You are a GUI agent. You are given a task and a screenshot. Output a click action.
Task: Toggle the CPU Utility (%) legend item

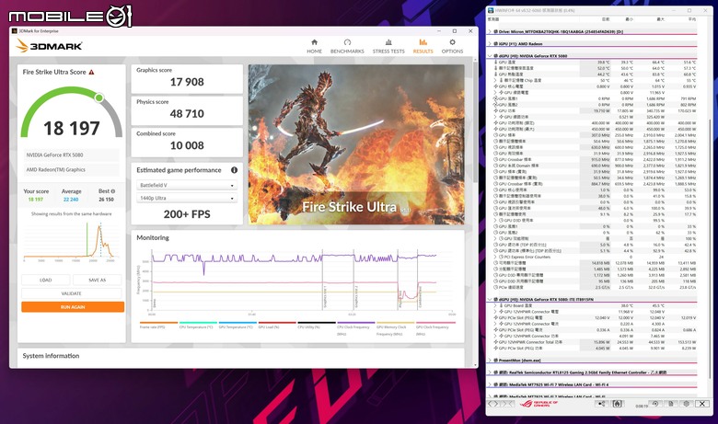(x=317, y=325)
